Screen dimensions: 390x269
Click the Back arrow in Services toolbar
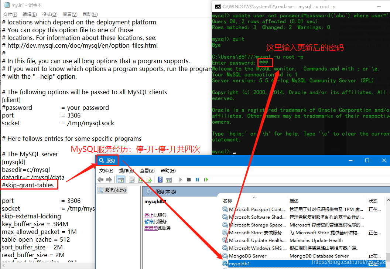pos(100,180)
